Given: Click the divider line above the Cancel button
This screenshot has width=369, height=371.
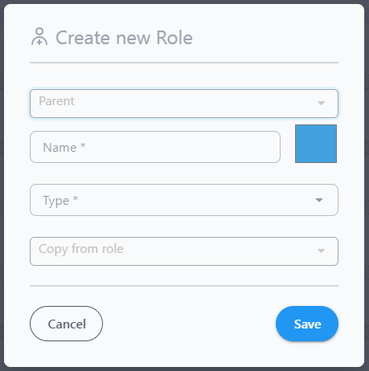Looking at the screenshot, I should (x=184, y=286).
